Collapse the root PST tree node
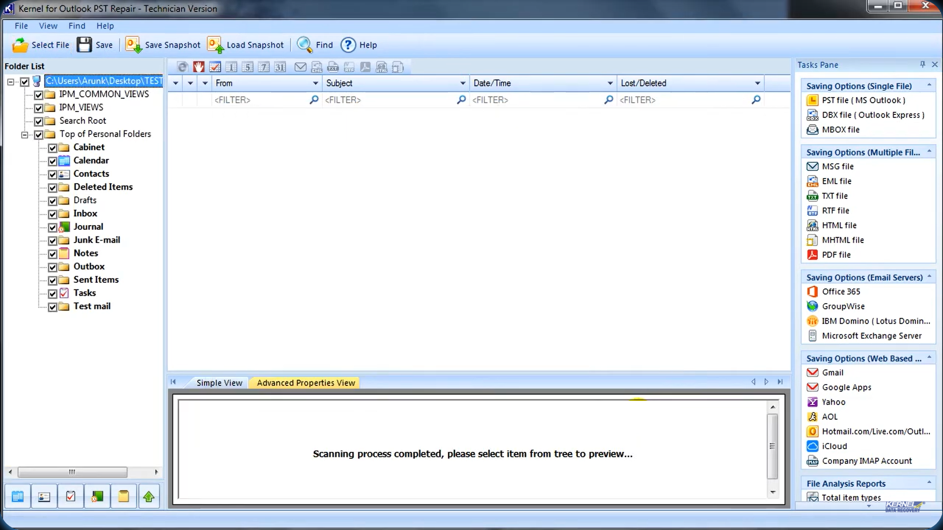 click(x=10, y=81)
